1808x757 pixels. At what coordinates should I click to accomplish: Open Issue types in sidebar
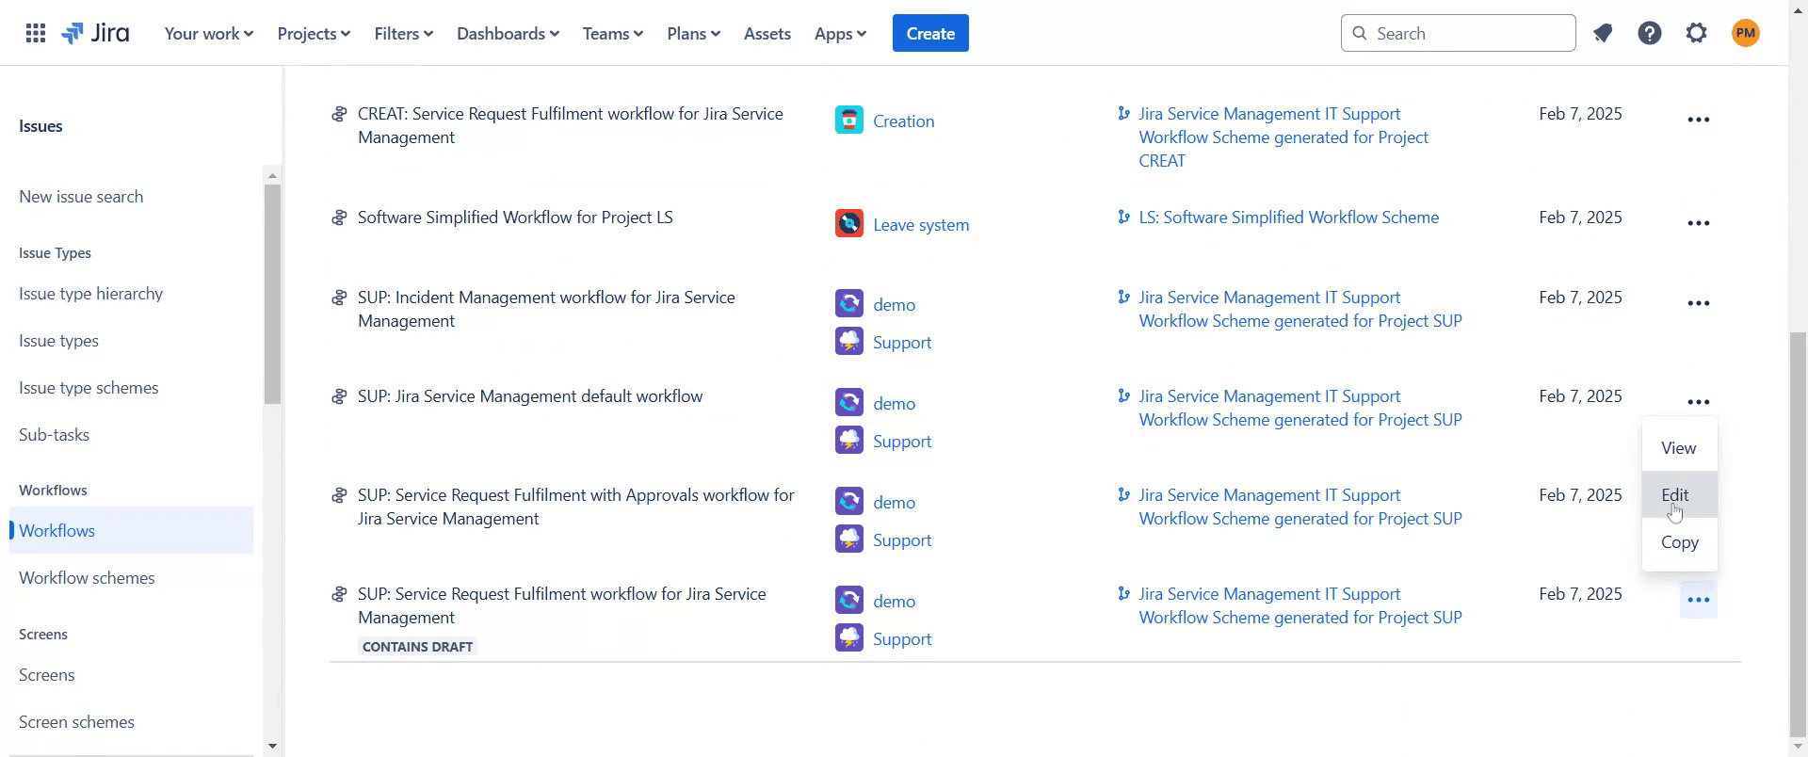point(58,341)
